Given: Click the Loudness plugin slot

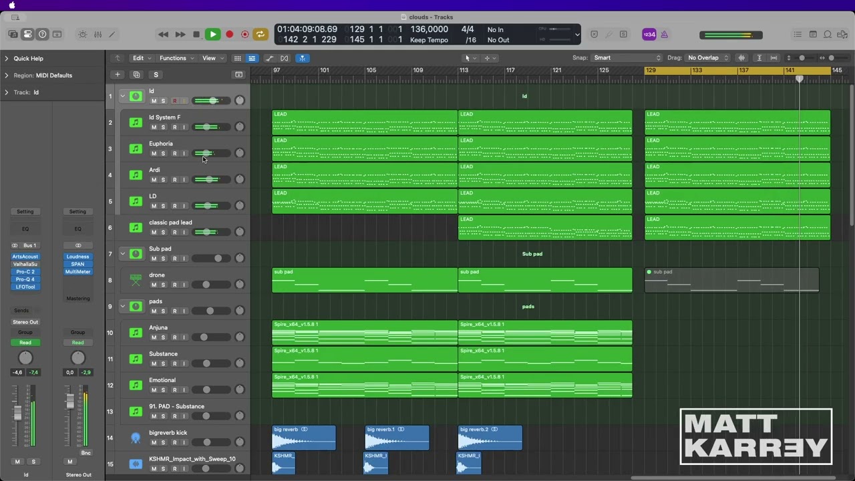Looking at the screenshot, I should (x=77, y=257).
